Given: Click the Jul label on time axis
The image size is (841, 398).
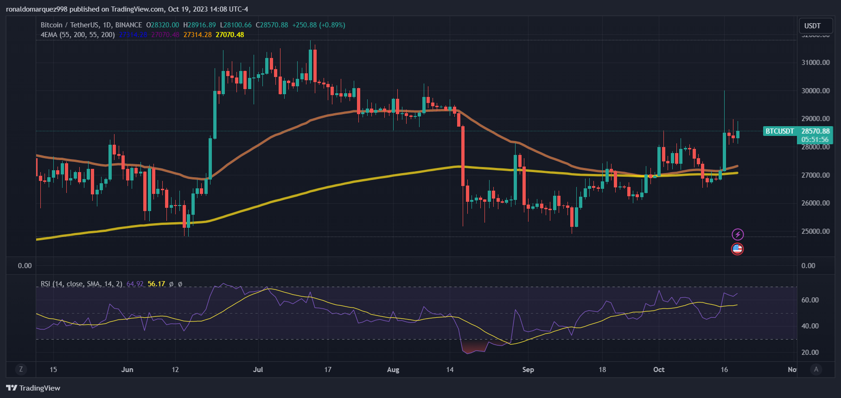Looking at the screenshot, I should pyautogui.click(x=258, y=370).
